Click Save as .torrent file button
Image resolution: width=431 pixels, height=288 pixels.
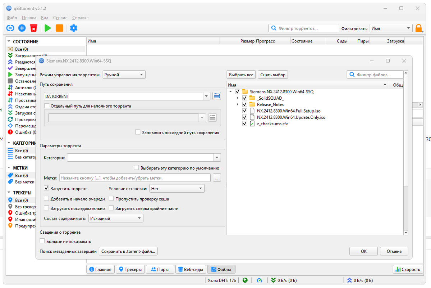tap(128, 251)
